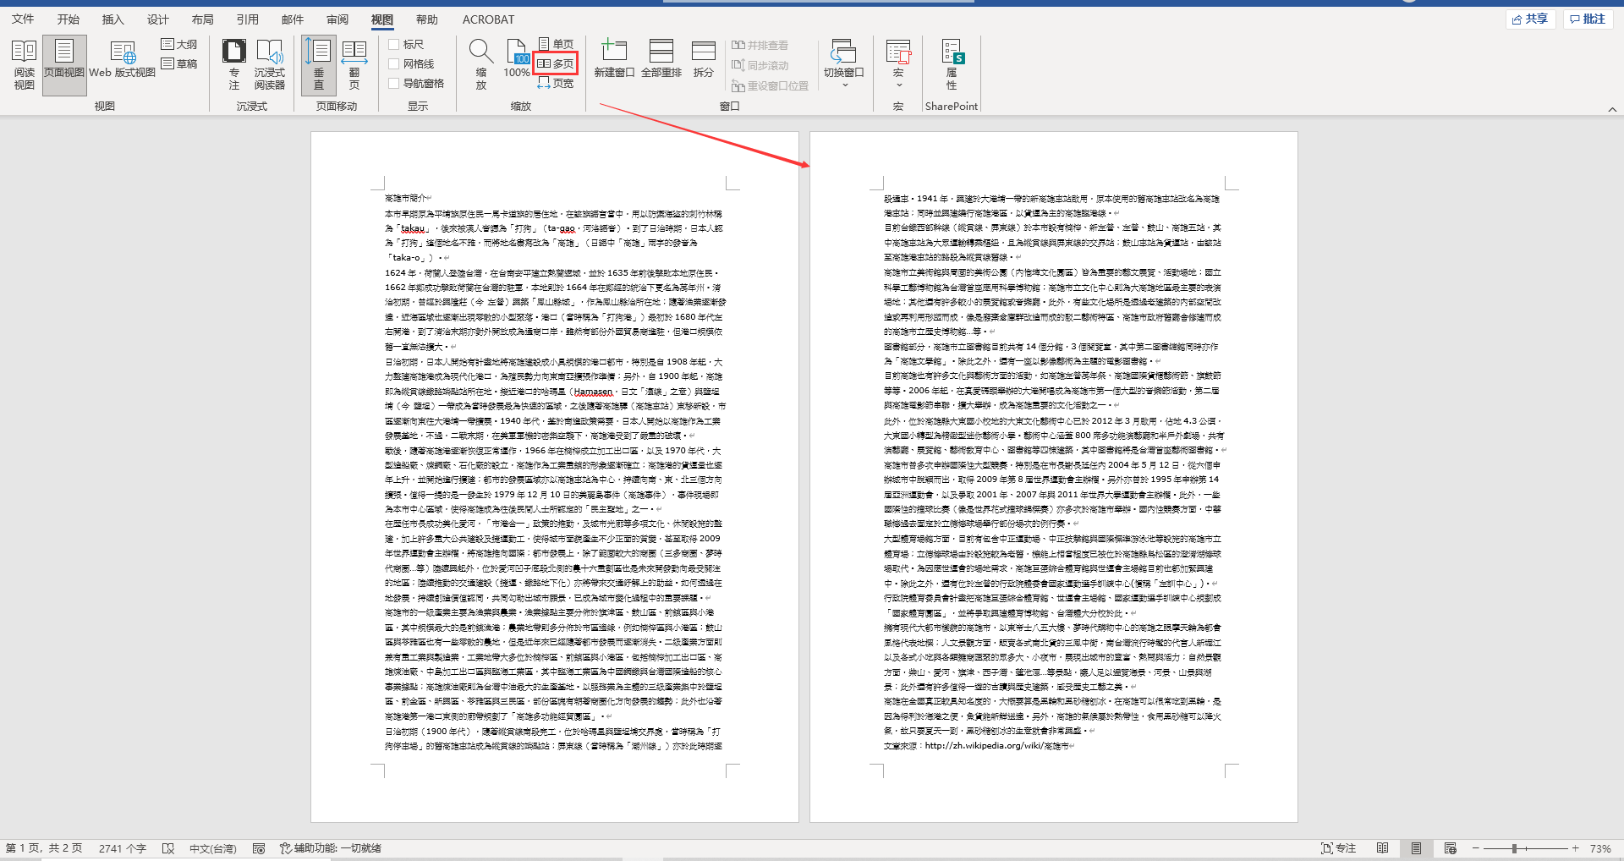Switch to Reading View (阅读视图)

coord(24,65)
